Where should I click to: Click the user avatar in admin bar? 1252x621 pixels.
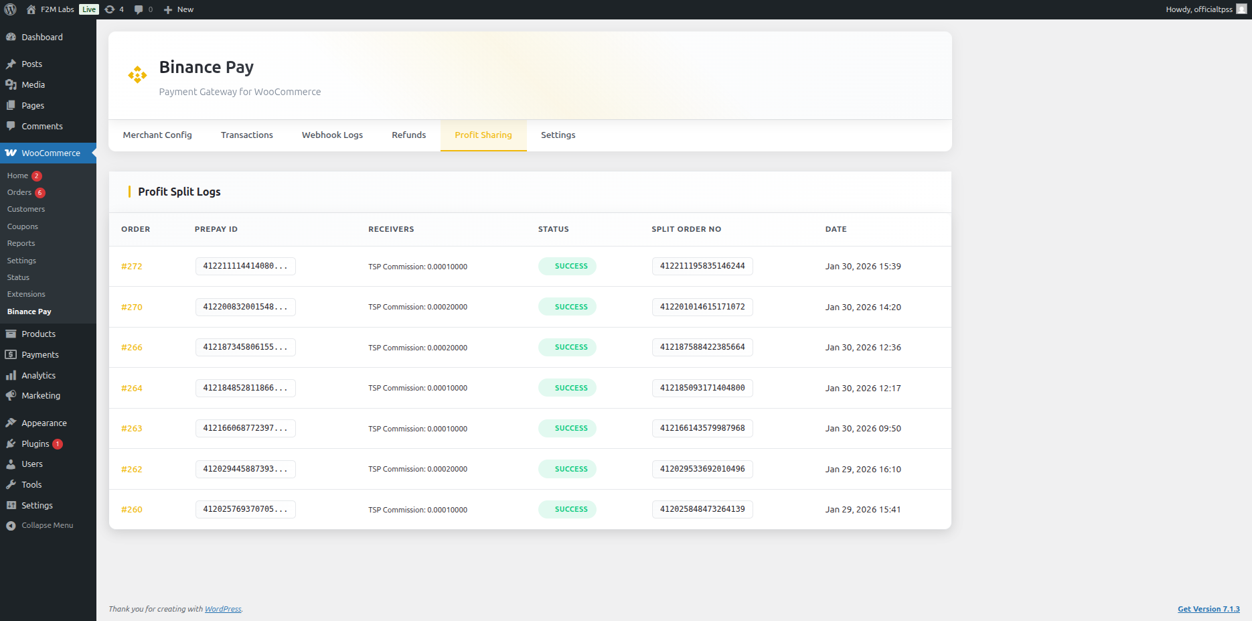point(1241,9)
